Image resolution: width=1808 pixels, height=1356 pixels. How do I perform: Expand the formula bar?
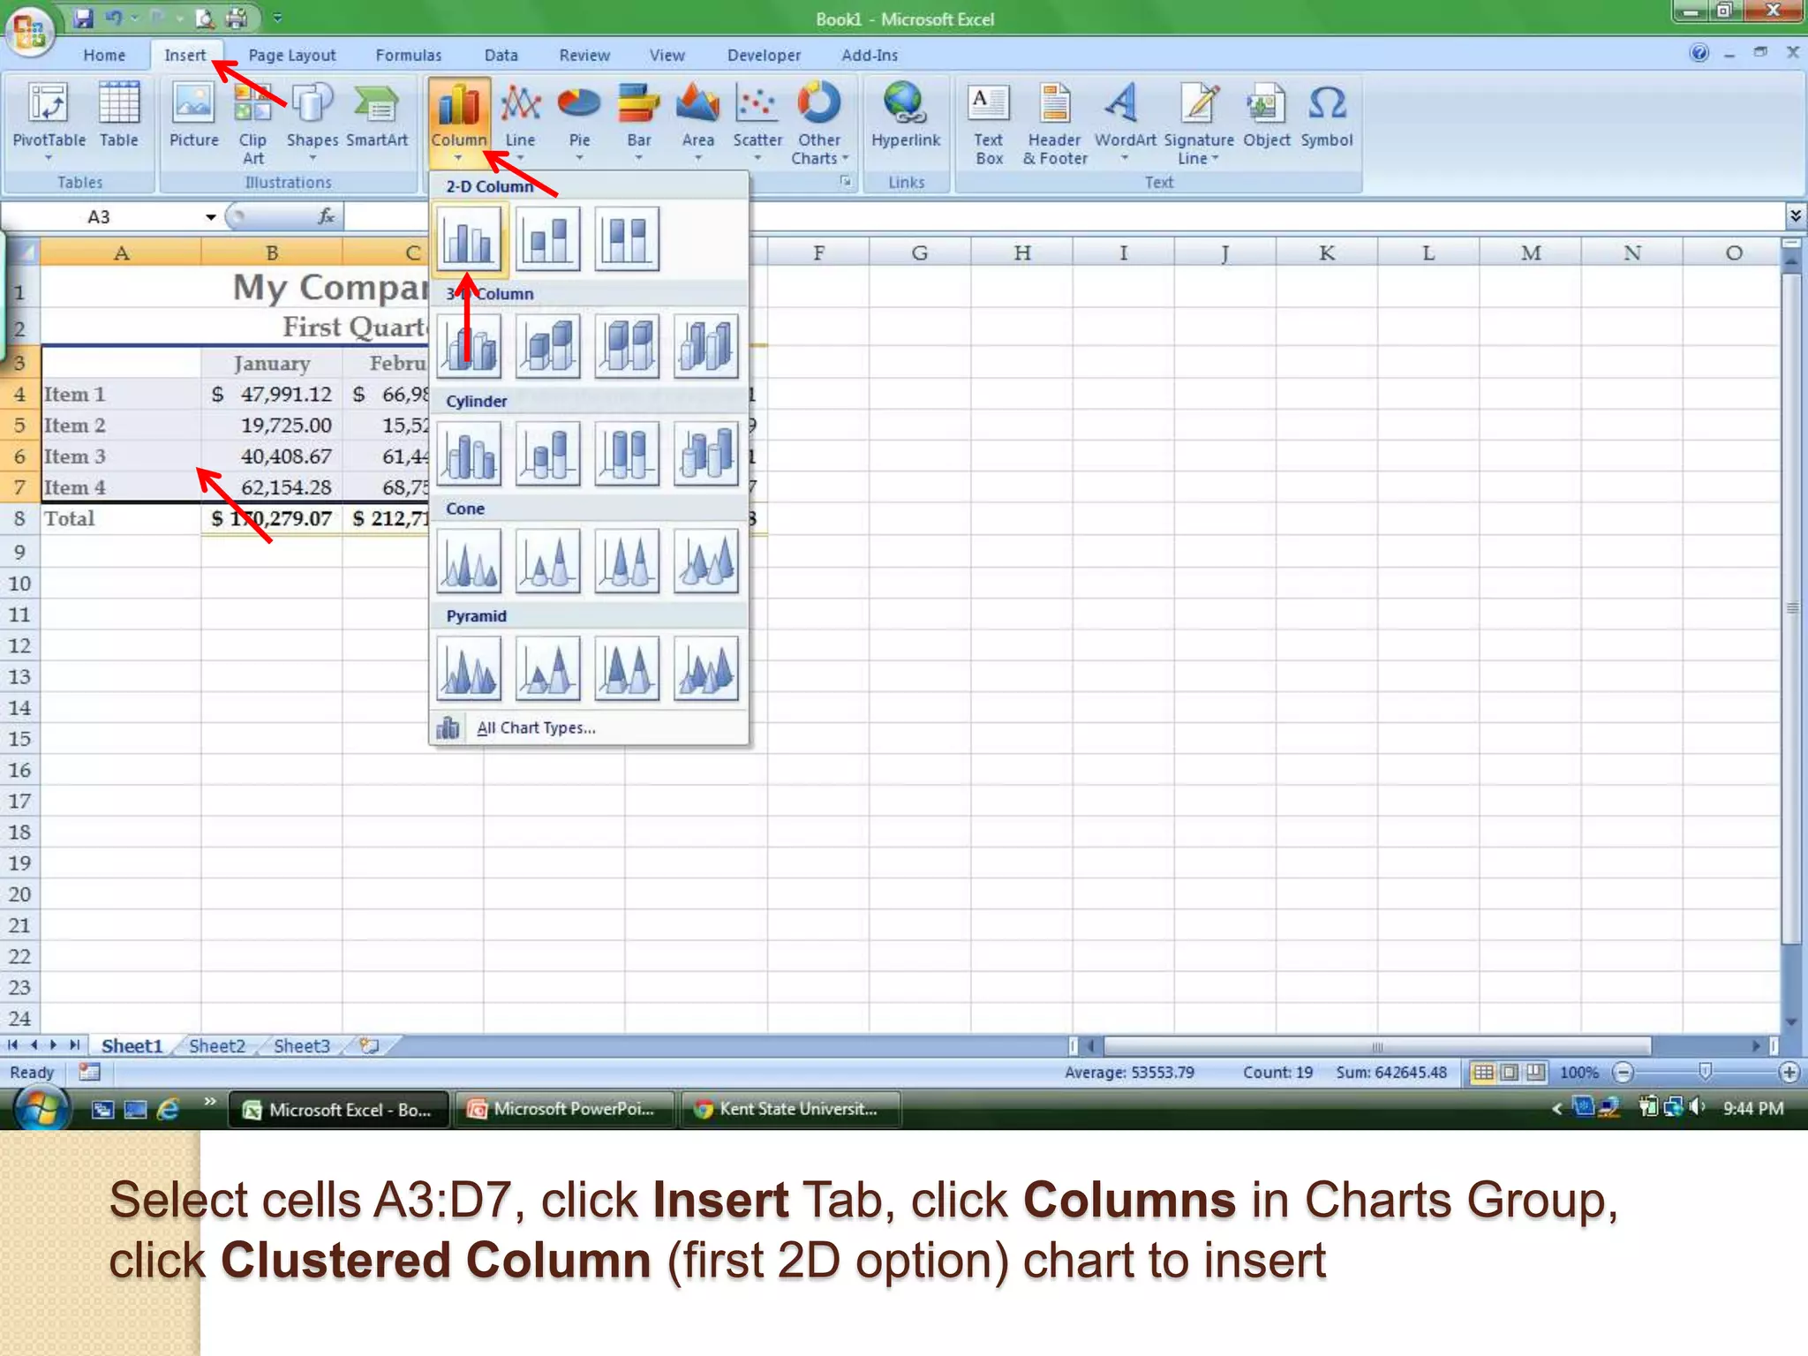point(1795,215)
